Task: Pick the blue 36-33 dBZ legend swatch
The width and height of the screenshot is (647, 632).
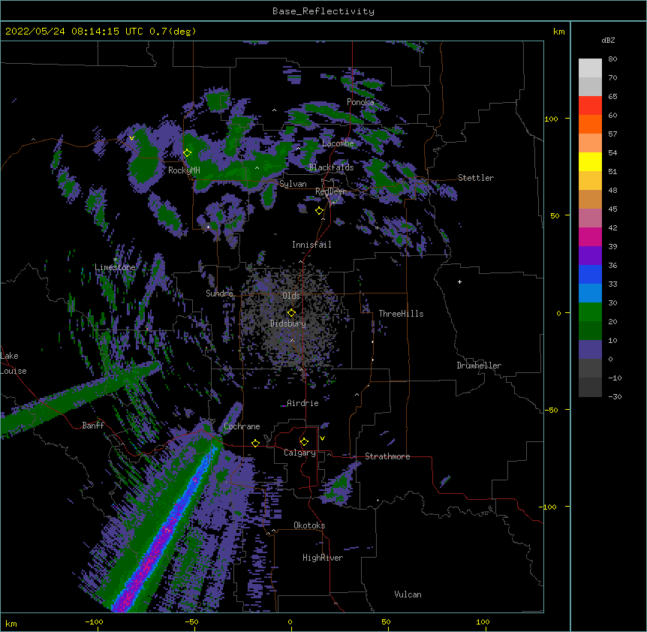Action: coord(590,274)
